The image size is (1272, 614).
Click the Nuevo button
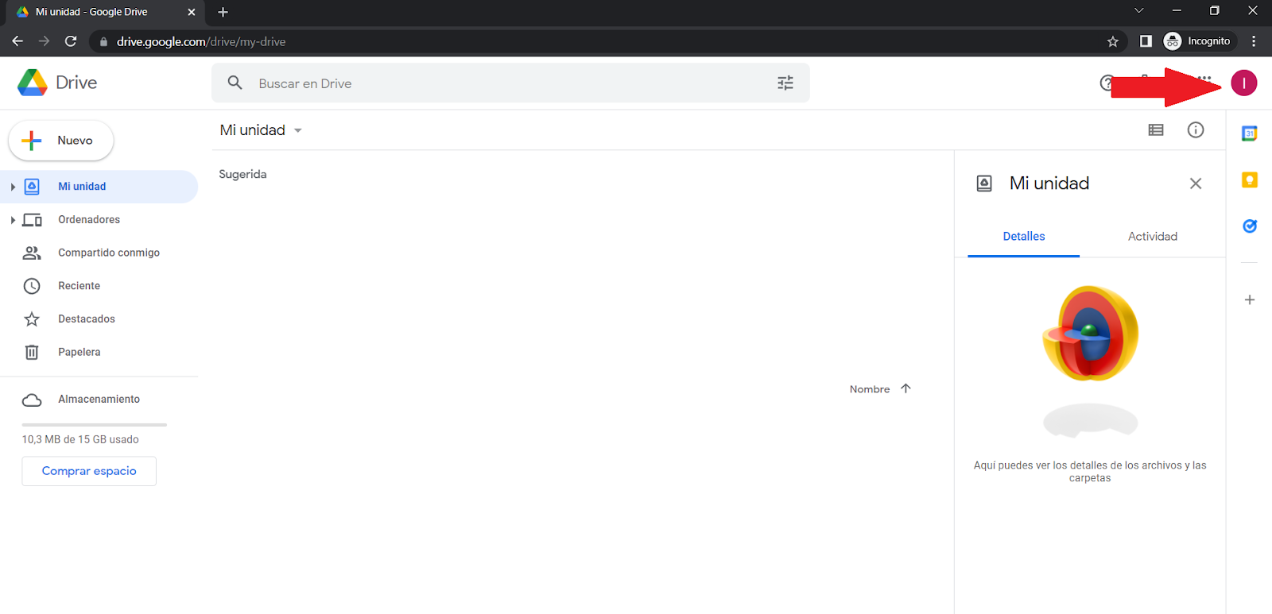(x=61, y=141)
